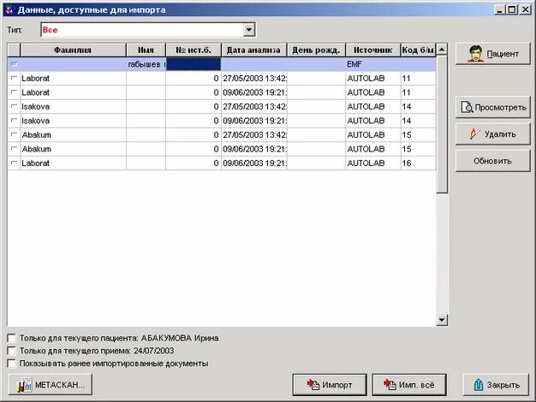The image size is (536, 402).
Task: Click code 15 in Abakum 27/05/2003 row
Action: (407, 134)
